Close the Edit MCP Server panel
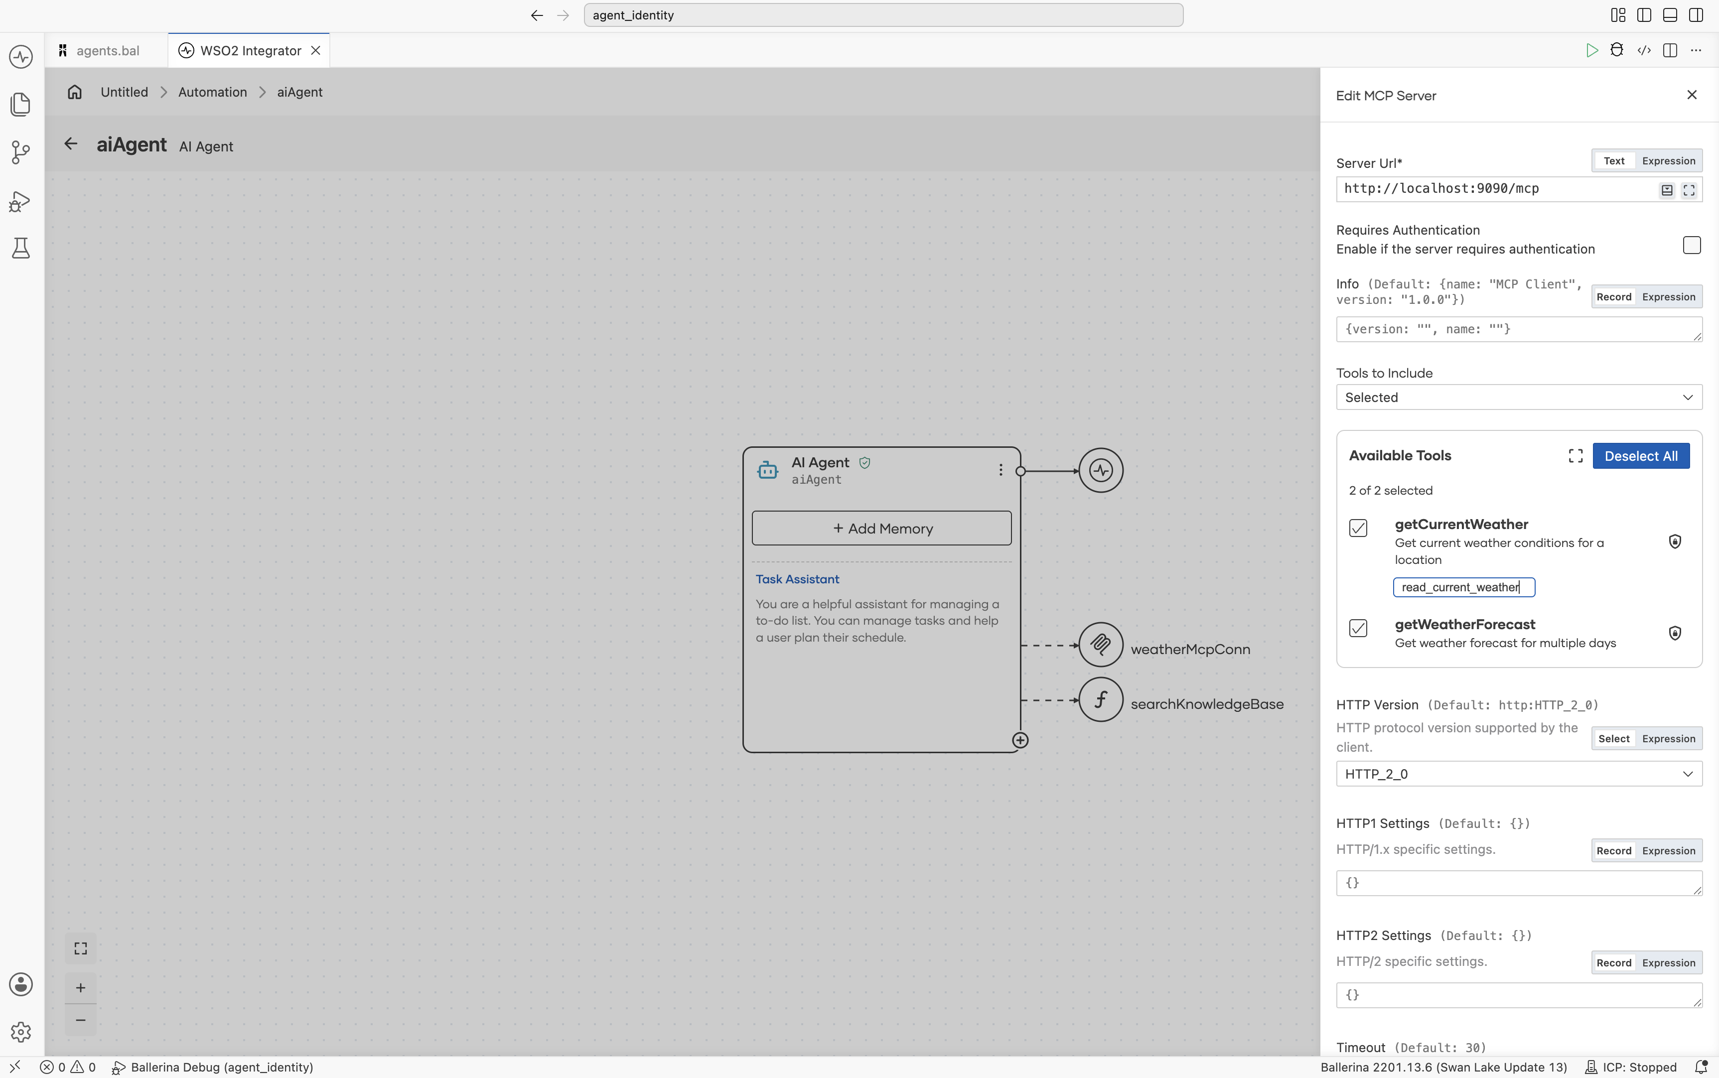This screenshot has width=1719, height=1078. pos(1691,95)
